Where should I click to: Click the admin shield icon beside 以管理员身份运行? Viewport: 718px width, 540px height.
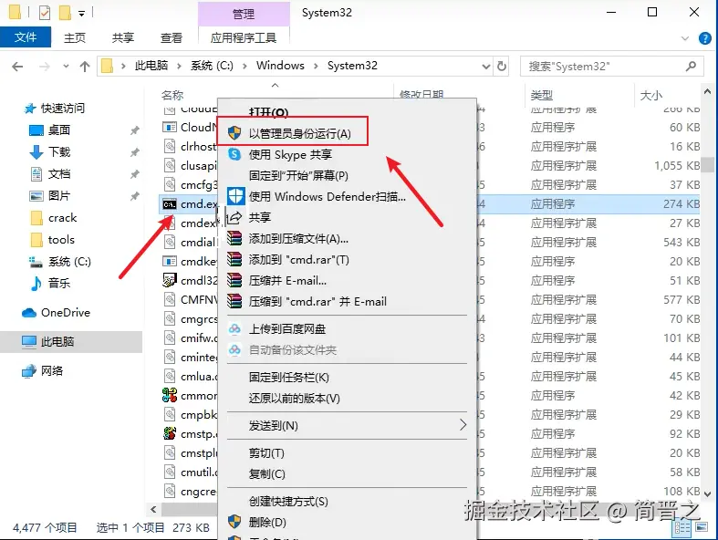(x=234, y=133)
